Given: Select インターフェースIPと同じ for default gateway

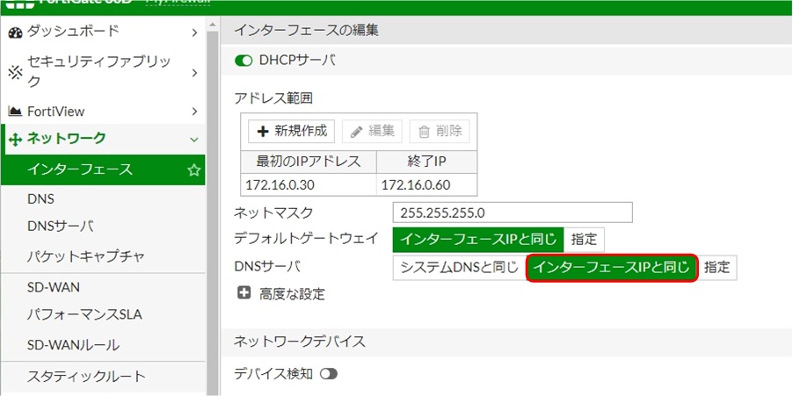Looking at the screenshot, I should point(478,240).
